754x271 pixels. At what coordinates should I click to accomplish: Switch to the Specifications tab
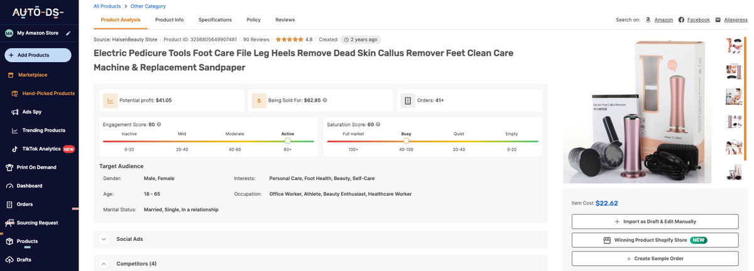coord(215,19)
